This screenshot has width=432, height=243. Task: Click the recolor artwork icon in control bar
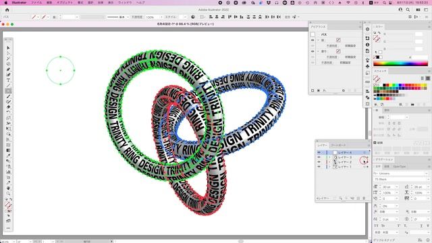point(193,17)
